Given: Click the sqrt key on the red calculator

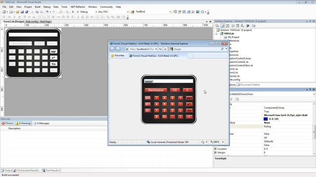Looking at the screenshot, I should tap(189, 98).
